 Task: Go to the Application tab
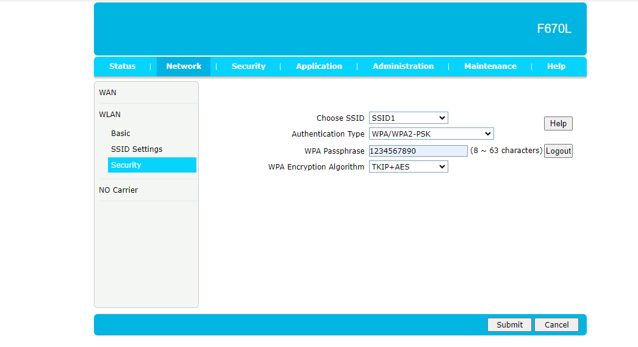pyautogui.click(x=319, y=66)
